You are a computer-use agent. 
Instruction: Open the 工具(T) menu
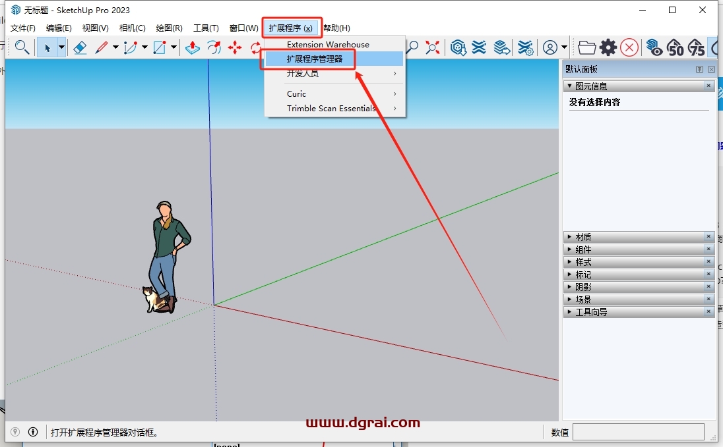click(x=206, y=28)
